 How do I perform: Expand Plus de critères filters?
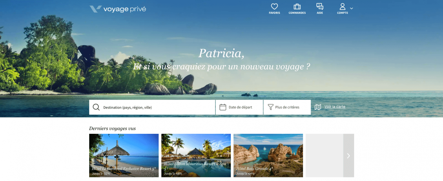[x=287, y=107]
